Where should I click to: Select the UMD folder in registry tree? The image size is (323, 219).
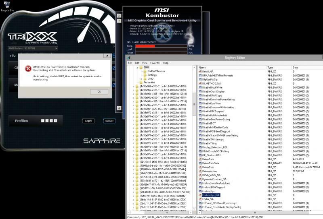(x=150, y=79)
